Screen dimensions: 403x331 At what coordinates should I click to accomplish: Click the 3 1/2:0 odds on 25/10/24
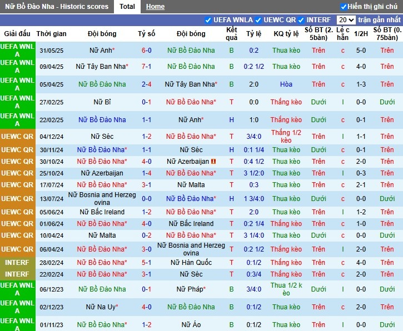(253, 173)
